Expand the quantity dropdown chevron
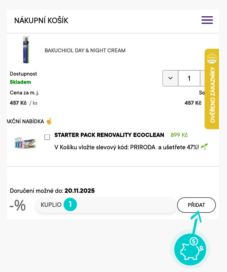 170,78
